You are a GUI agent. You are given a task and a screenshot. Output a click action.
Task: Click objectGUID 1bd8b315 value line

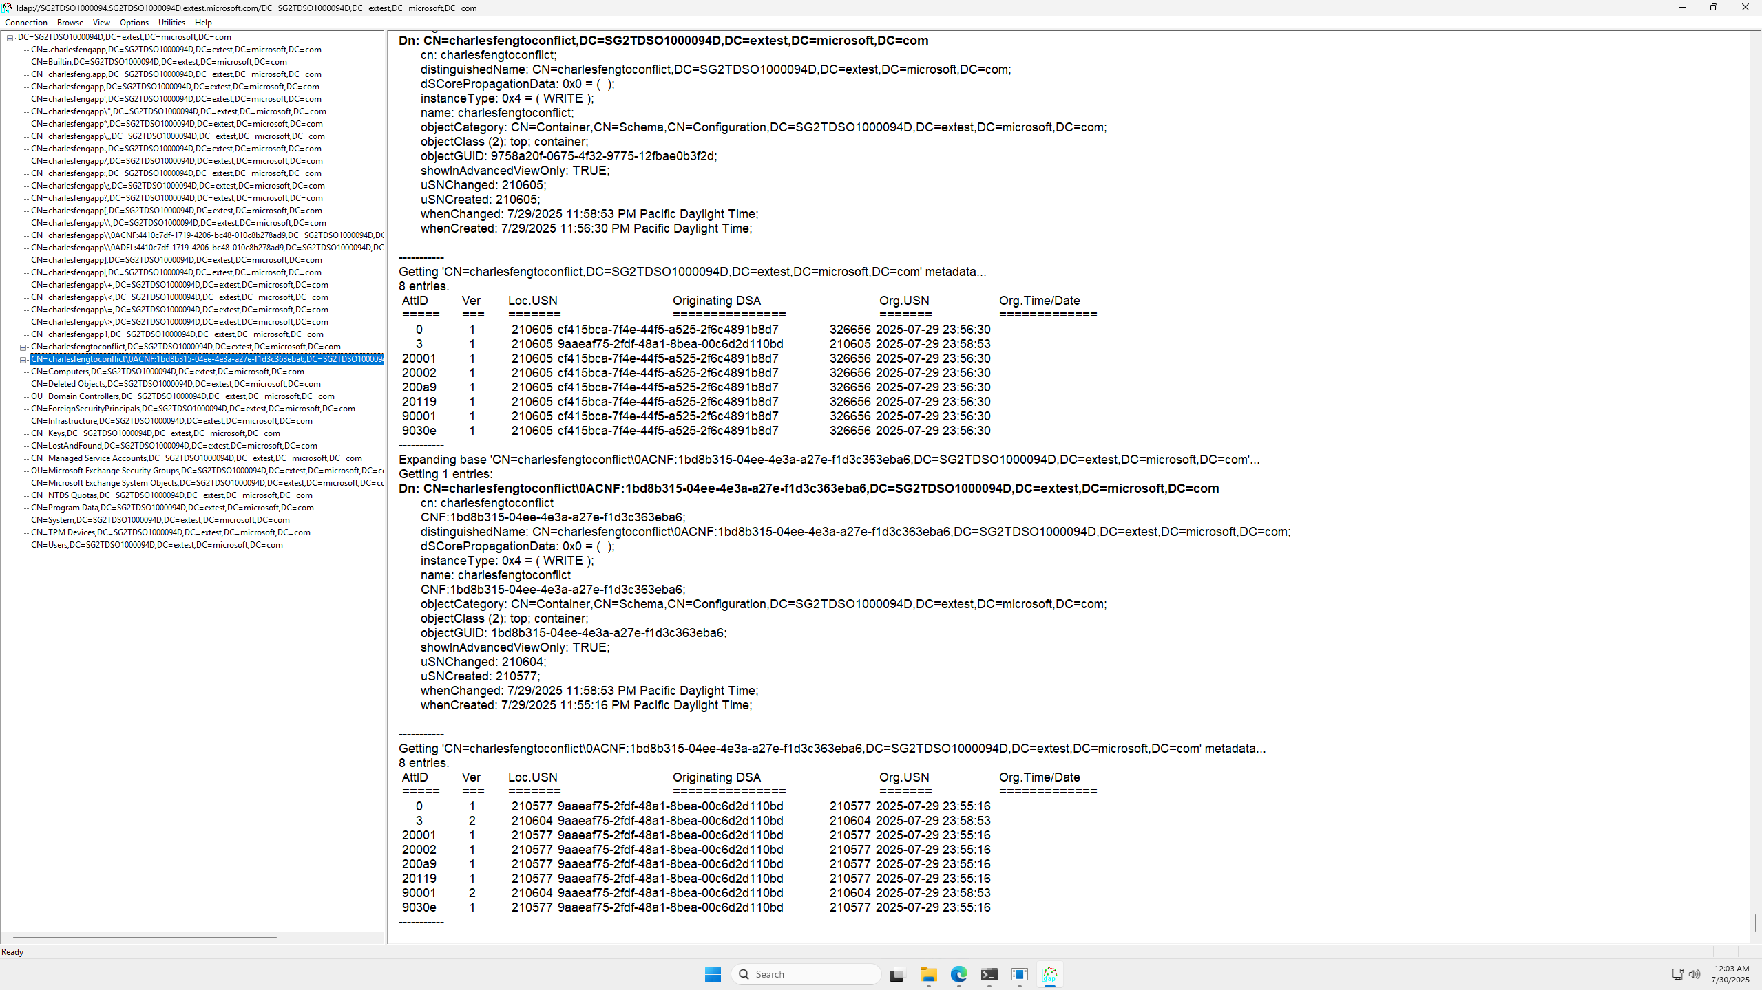click(574, 633)
